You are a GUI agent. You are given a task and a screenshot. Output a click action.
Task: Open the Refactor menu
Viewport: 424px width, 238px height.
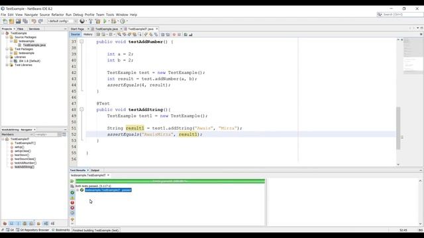click(58, 15)
